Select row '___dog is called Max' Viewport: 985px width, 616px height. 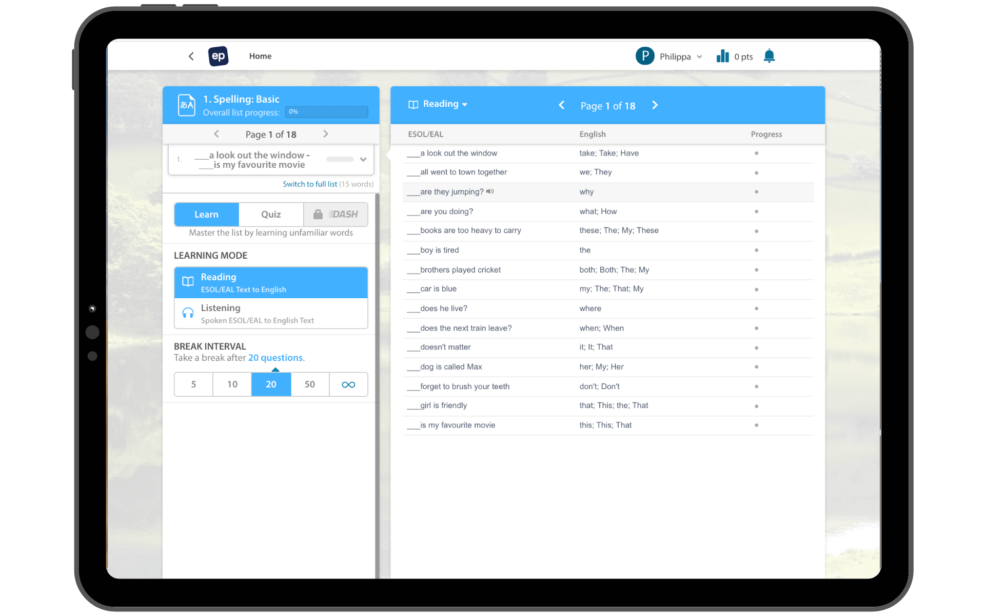point(608,367)
